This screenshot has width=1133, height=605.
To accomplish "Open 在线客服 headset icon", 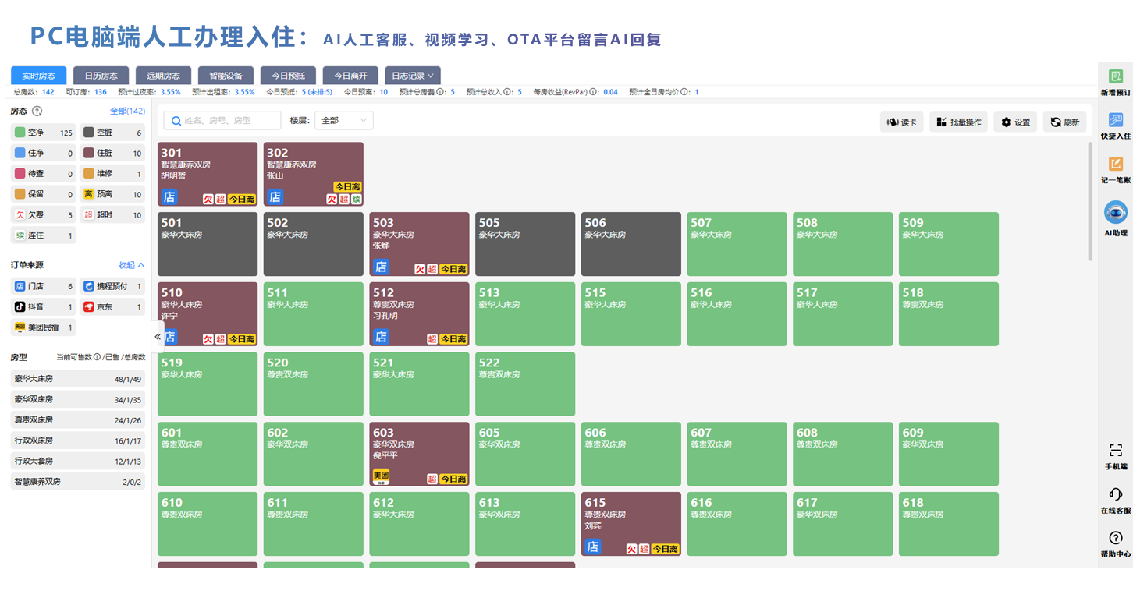I will pyautogui.click(x=1116, y=495).
